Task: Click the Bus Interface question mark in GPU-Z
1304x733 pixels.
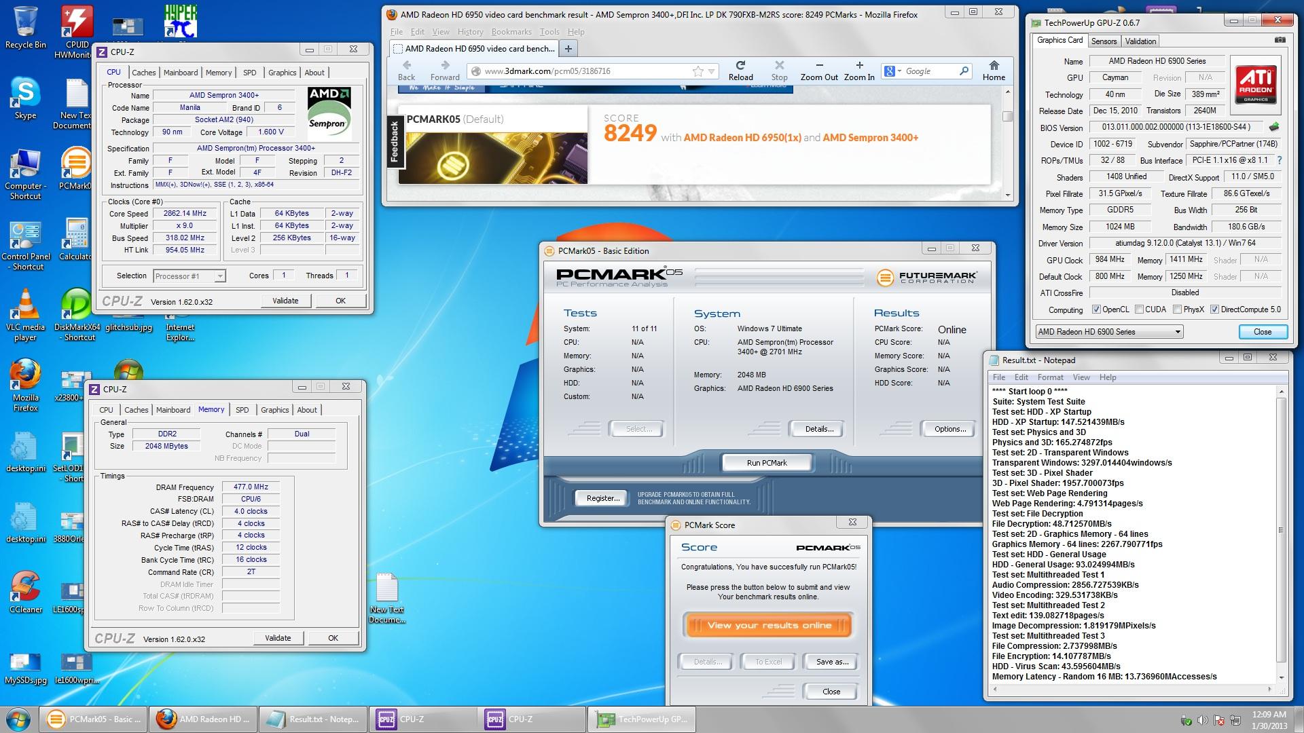Action: 1280,161
